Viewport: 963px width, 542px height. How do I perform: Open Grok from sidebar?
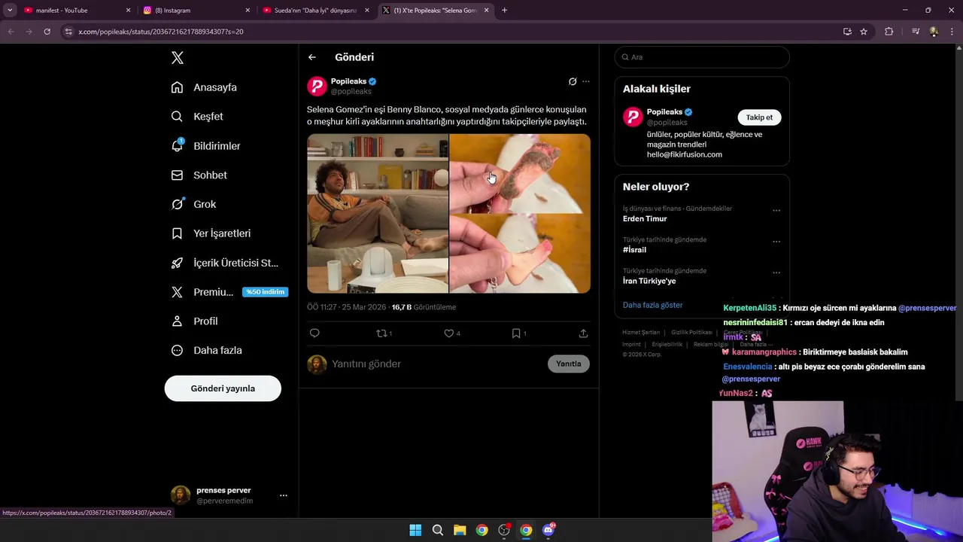click(x=193, y=204)
